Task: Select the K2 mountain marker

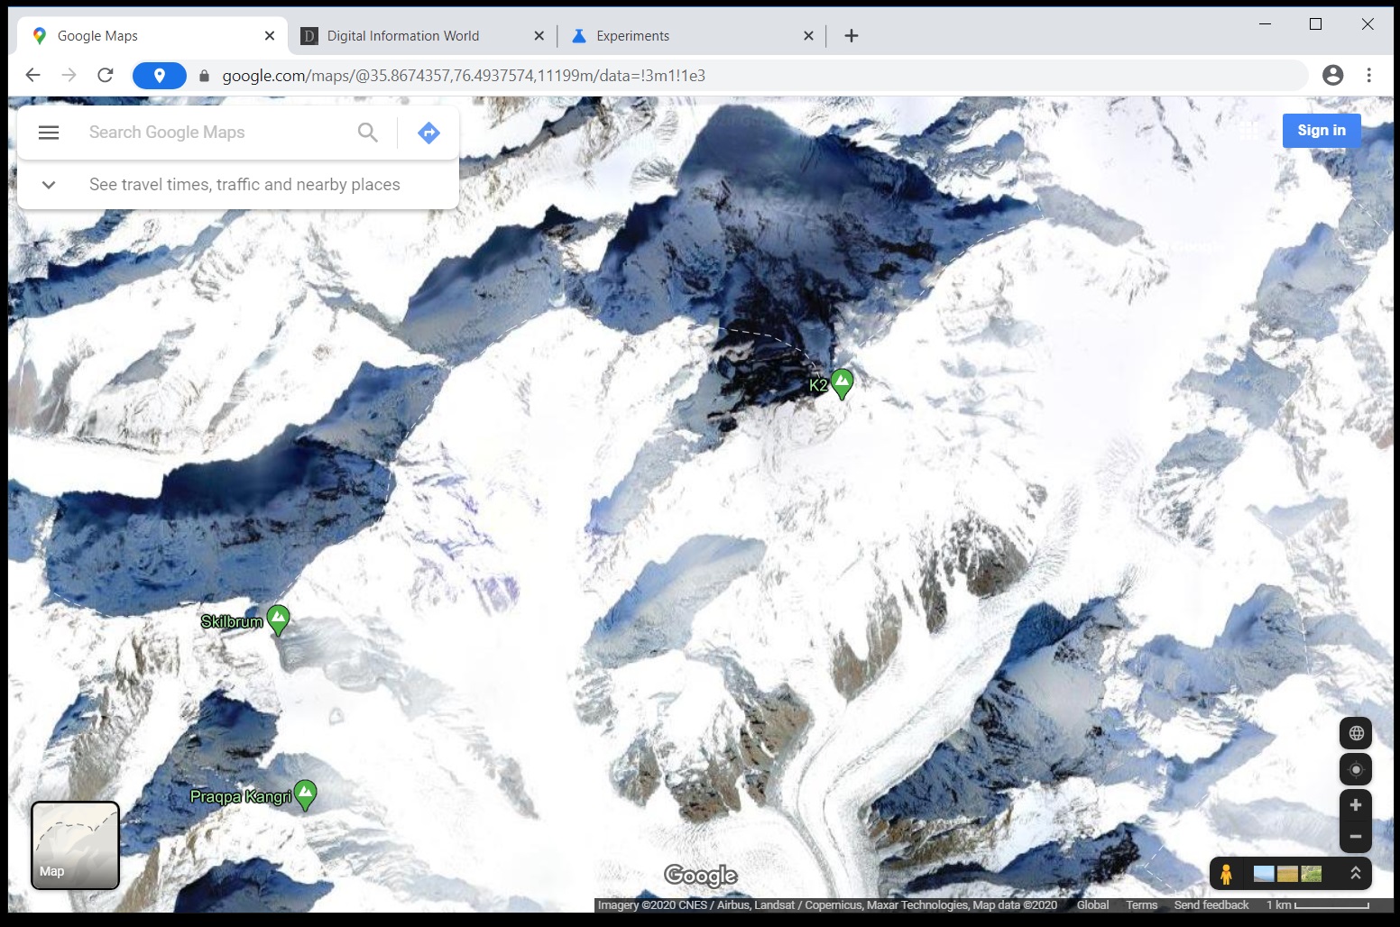Action: [842, 384]
